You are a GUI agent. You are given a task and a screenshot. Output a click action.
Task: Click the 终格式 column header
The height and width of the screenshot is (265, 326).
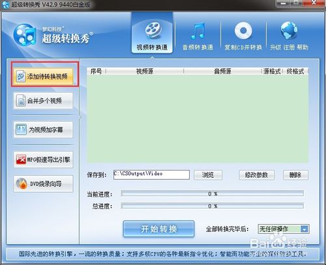295,71
